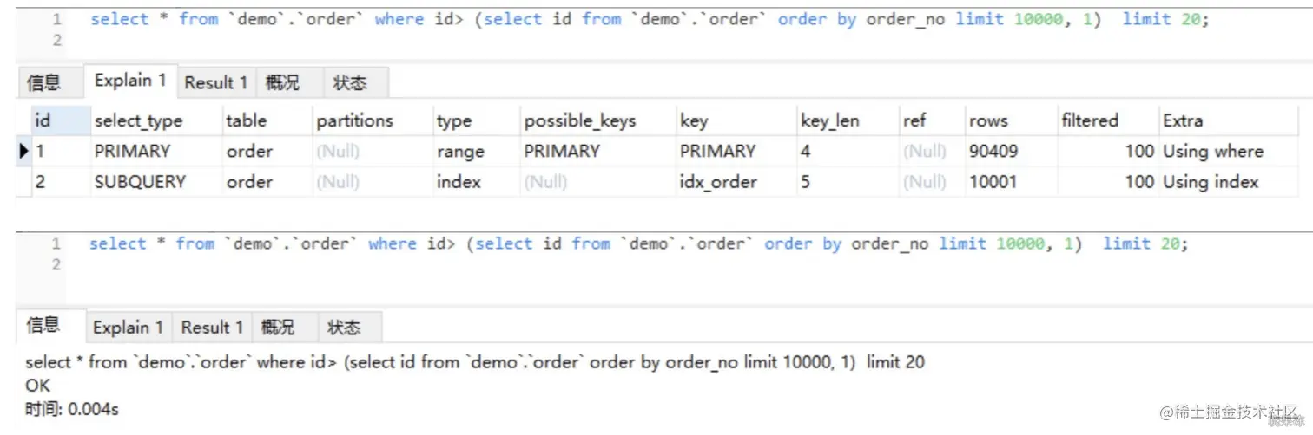Click the 时间: 0.004s message
The height and width of the screenshot is (435, 1313).
72,409
